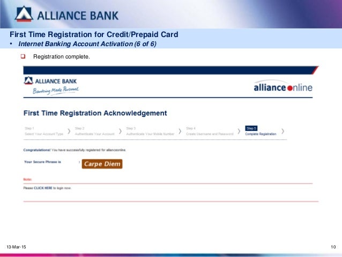
Task: Click the First Time Registration Acknowledgement heading
Action: click(x=95, y=113)
